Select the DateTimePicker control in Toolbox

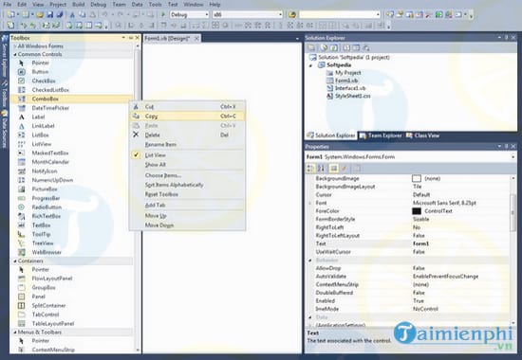(x=71, y=108)
